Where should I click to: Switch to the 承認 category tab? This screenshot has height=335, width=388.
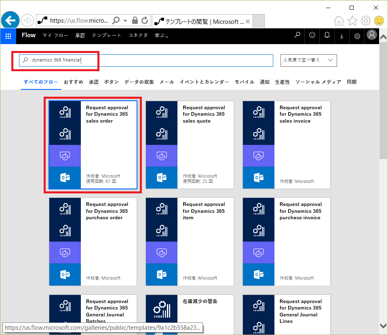(94, 82)
